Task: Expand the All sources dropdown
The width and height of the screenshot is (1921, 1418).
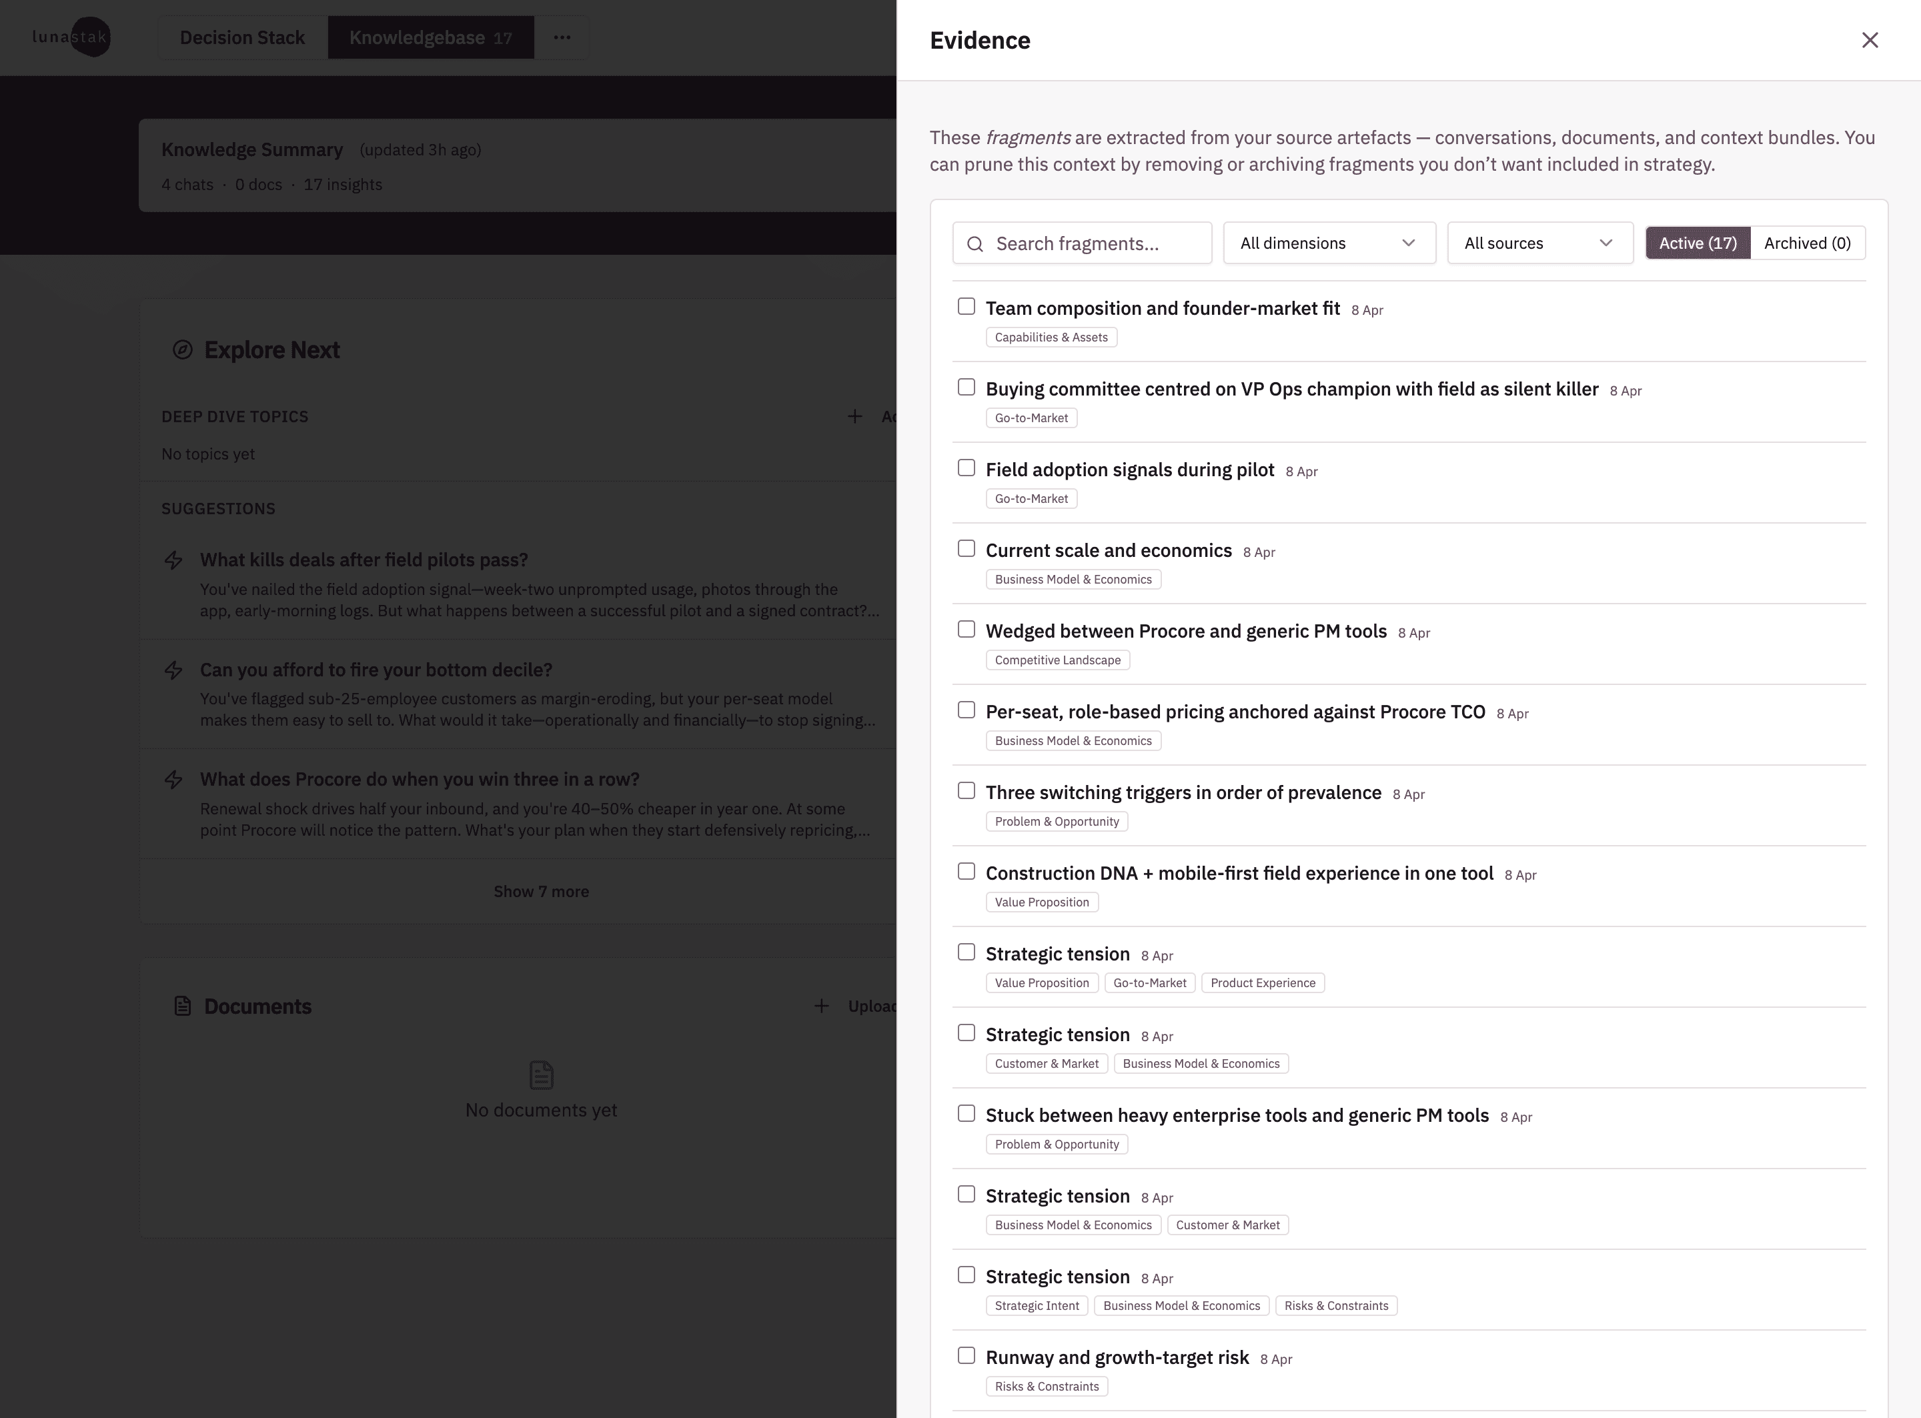Action: coord(1539,243)
